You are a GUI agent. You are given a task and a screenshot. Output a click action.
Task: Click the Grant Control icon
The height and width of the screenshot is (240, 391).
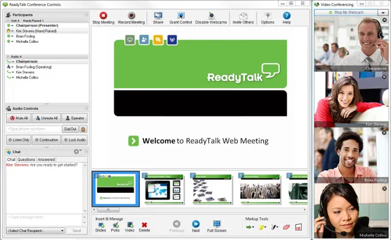(x=181, y=16)
